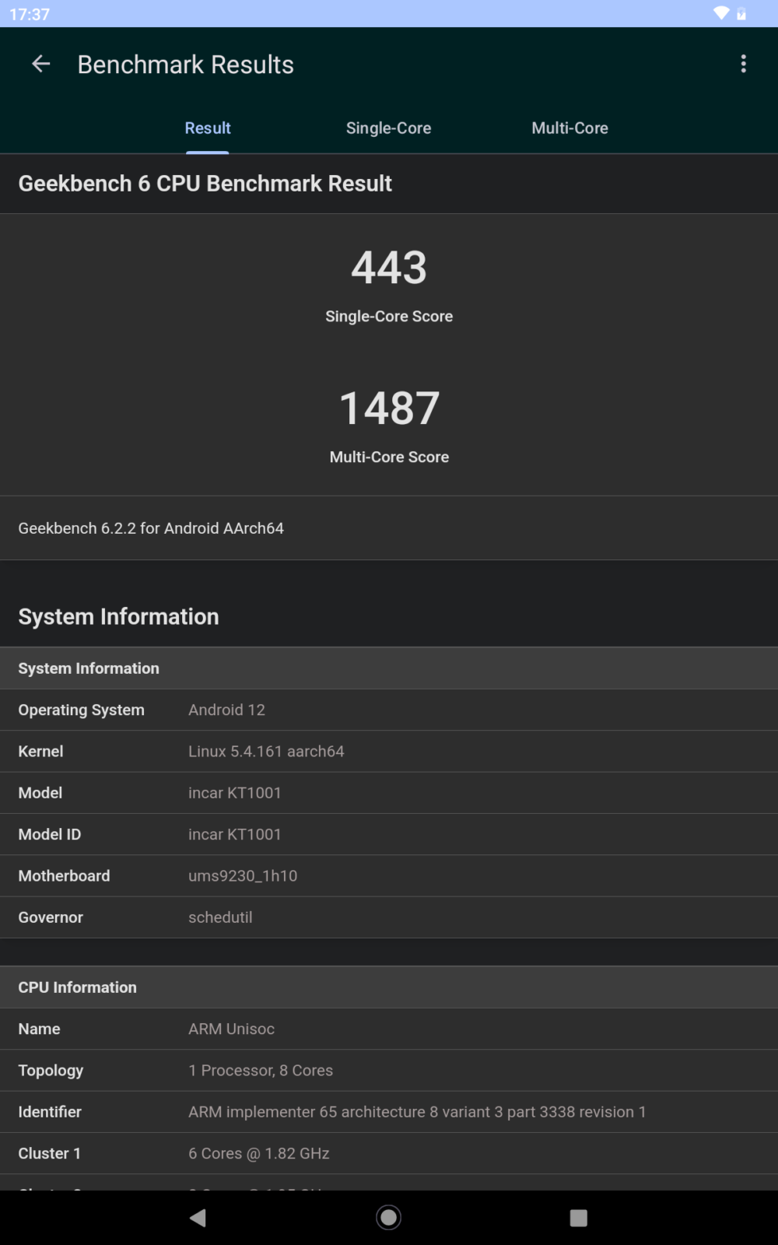The image size is (778, 1245).
Task: Switch to the Single-Core tab
Action: click(388, 128)
